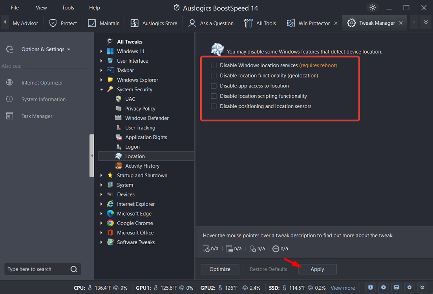Open Internet Optimizer from sidebar
Viewport: 433px width, 294px height.
coord(42,83)
